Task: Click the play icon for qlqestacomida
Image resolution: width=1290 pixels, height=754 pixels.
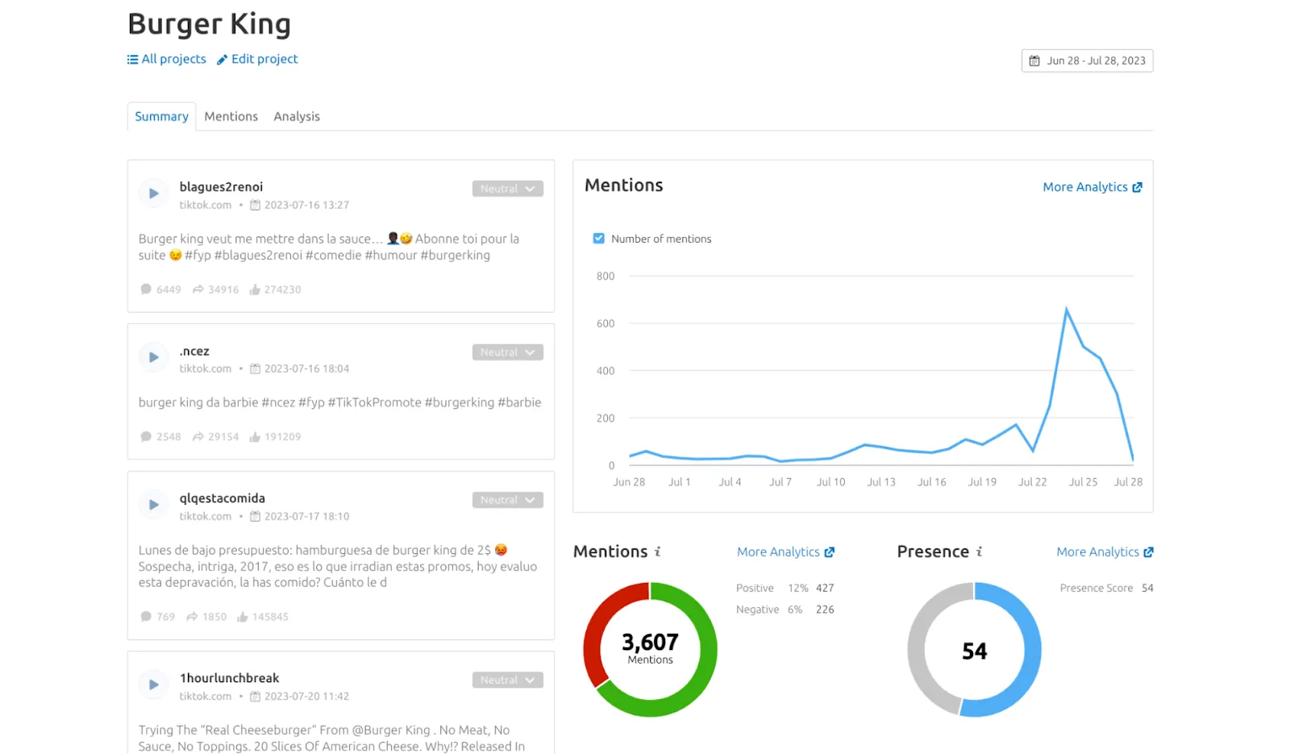Action: 153,505
